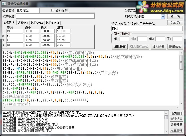The image size is (186, 136).
Task: Click the 值2 input box
Action: (142, 39)
